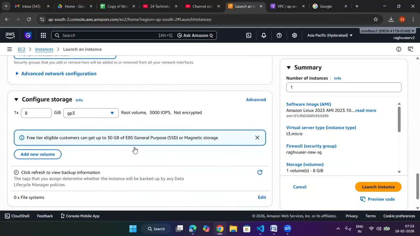Screen dimensions: 420x236
Task: Launch CloudShell from top navigation bar icon
Action: pyautogui.click(x=249, y=35)
